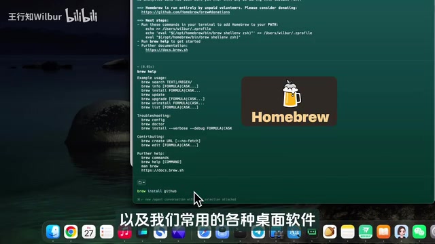Screen dimensions: 435x244
Task: Click the 'brew doctor' line
Action: [153, 124]
